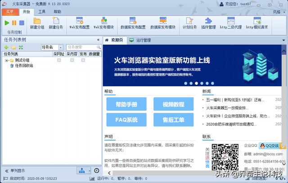Select the last banner carousel dot
The height and width of the screenshot is (183, 288).
coord(212,83)
